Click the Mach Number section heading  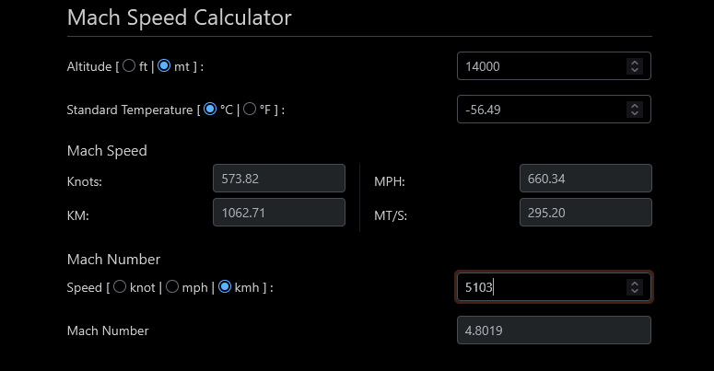click(113, 260)
